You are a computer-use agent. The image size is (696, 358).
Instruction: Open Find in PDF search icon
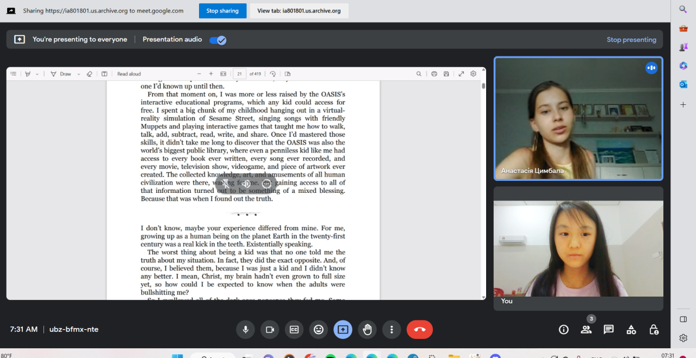point(419,74)
